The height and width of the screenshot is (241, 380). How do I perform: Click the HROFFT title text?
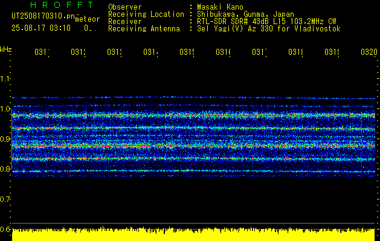62,5
